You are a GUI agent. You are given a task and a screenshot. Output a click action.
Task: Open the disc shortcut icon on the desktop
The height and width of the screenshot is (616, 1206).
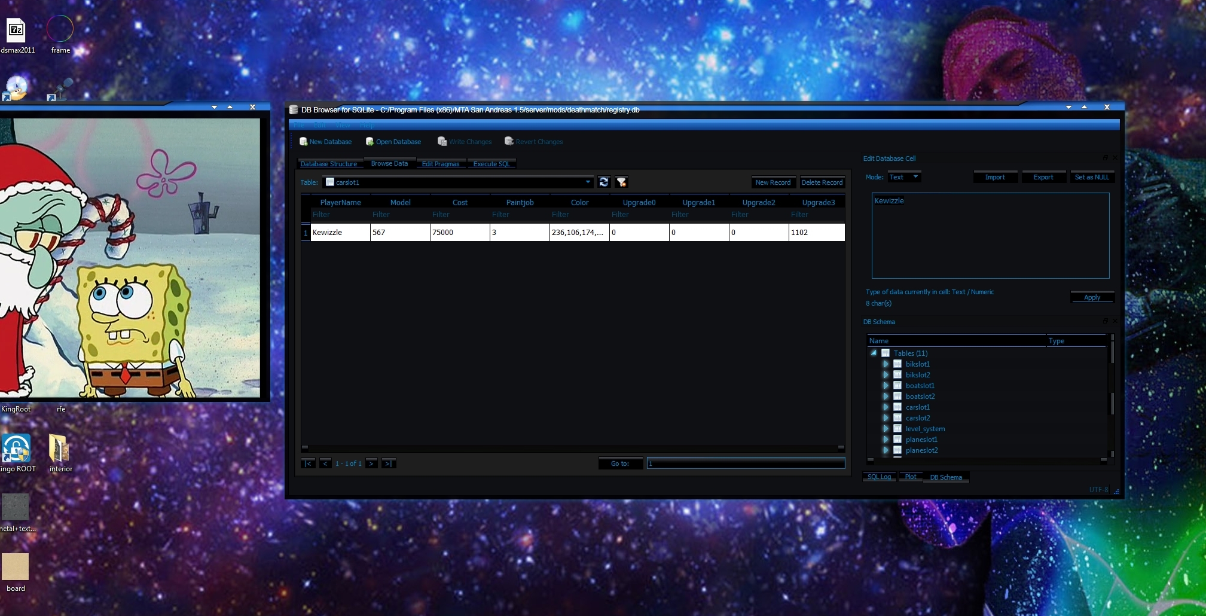pos(14,89)
